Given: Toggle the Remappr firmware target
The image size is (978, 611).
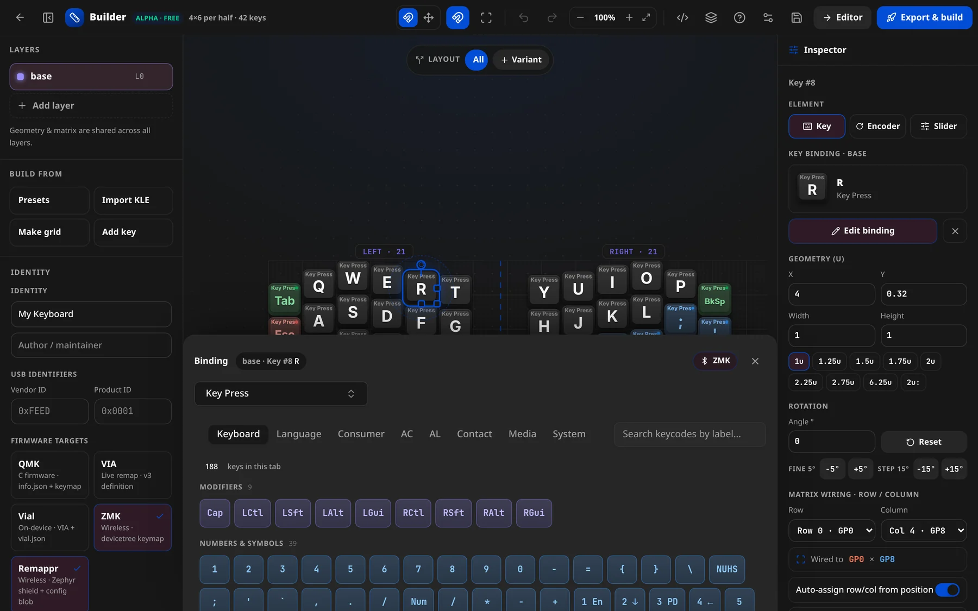Looking at the screenshot, I should [x=49, y=584].
